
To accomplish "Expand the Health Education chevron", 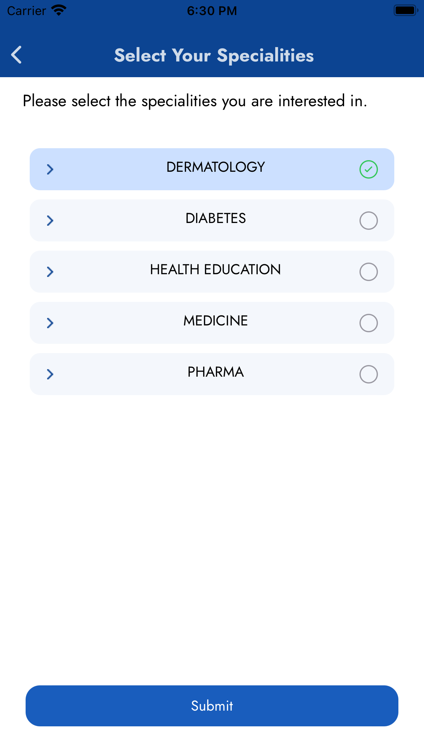I will pos(50,272).
